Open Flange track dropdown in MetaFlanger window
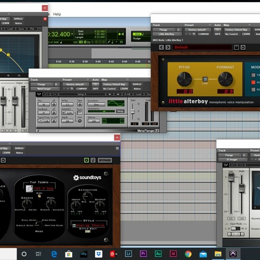This screenshot has width=260, height=260. 42,84
